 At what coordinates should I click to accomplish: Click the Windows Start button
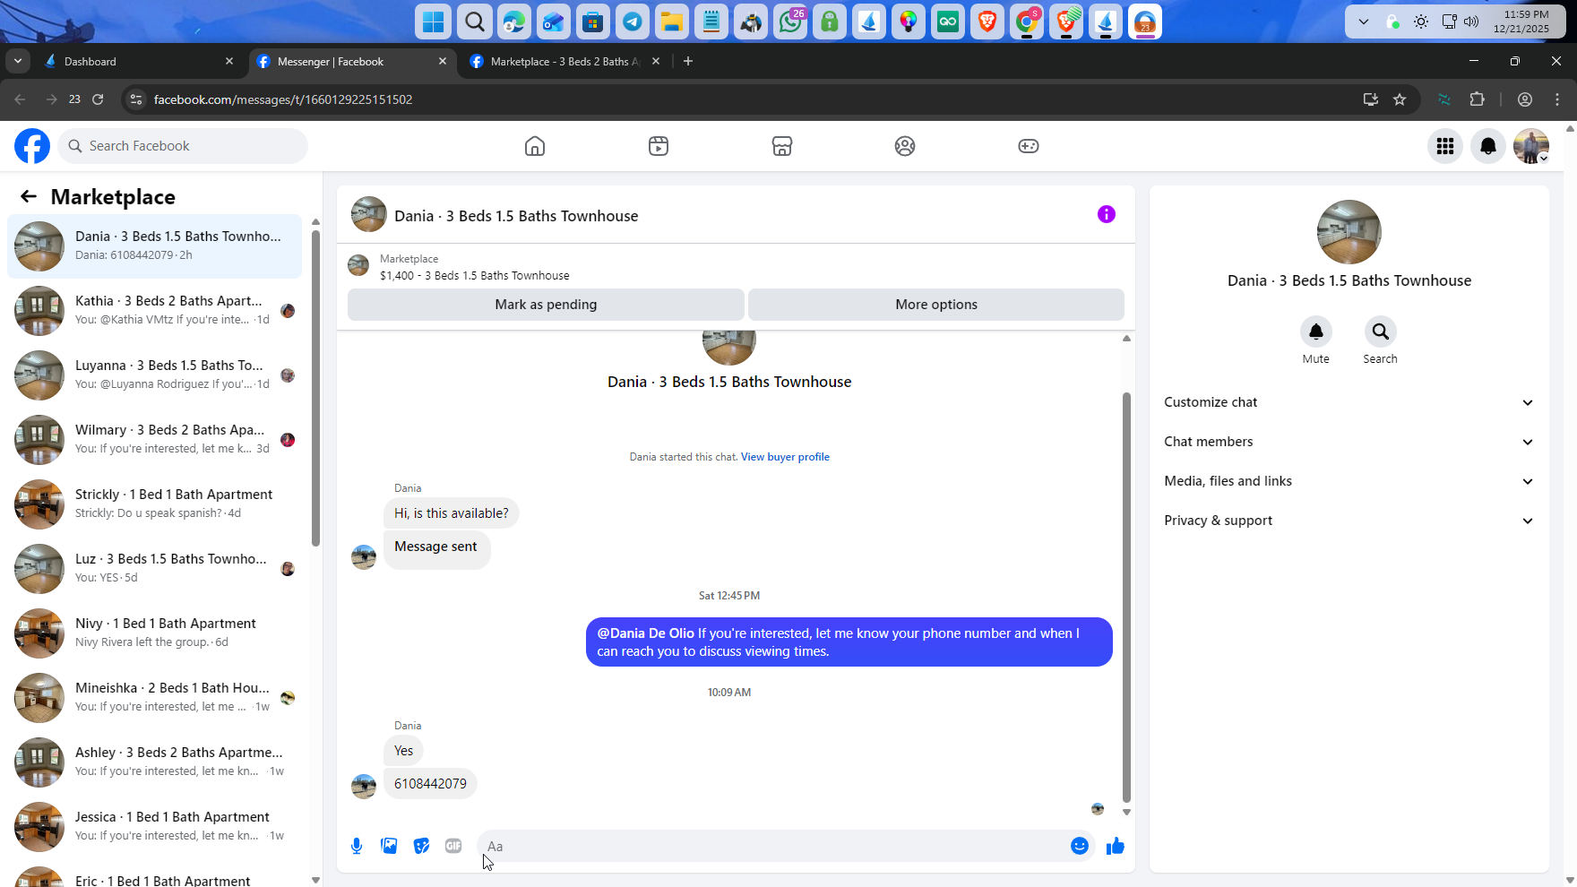coord(434,22)
